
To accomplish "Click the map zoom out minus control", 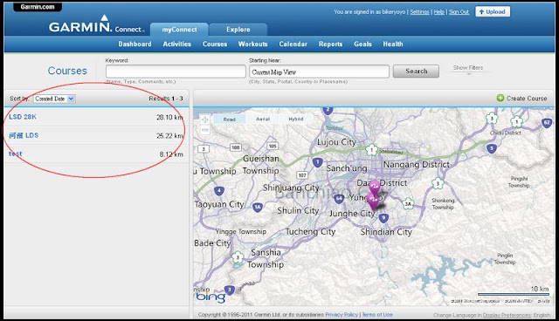I will click(204, 130).
